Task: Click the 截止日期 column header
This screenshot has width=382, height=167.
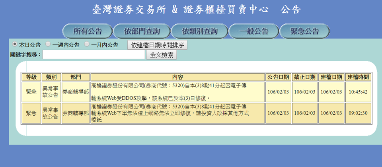Action: [305, 77]
